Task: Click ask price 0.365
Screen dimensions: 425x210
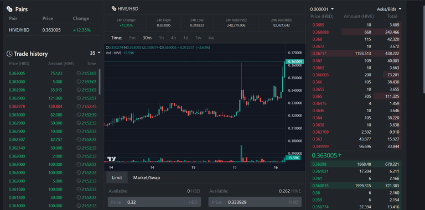Action: tap(318, 96)
